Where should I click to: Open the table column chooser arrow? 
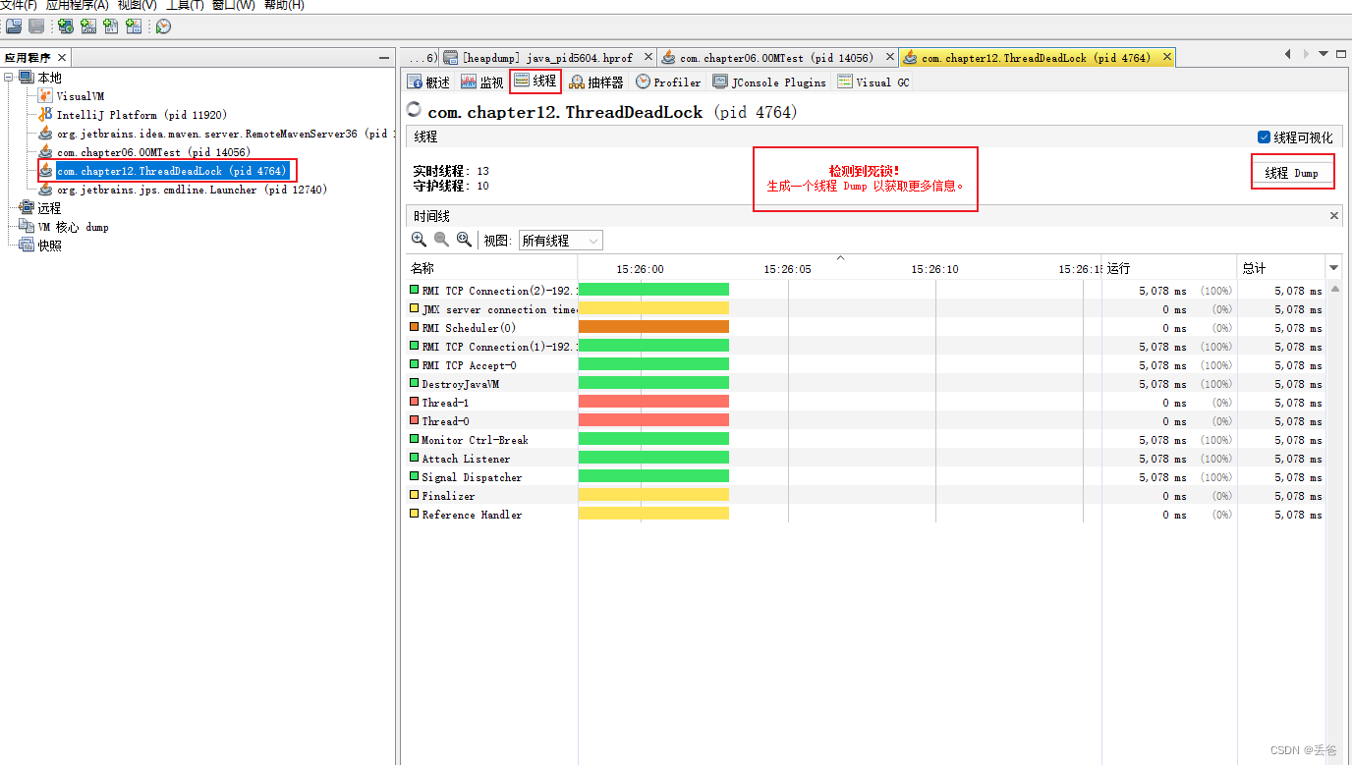coord(1334,268)
